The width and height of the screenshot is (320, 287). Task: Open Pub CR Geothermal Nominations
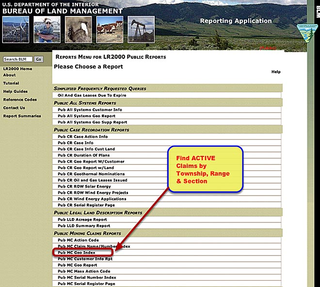click(91, 174)
